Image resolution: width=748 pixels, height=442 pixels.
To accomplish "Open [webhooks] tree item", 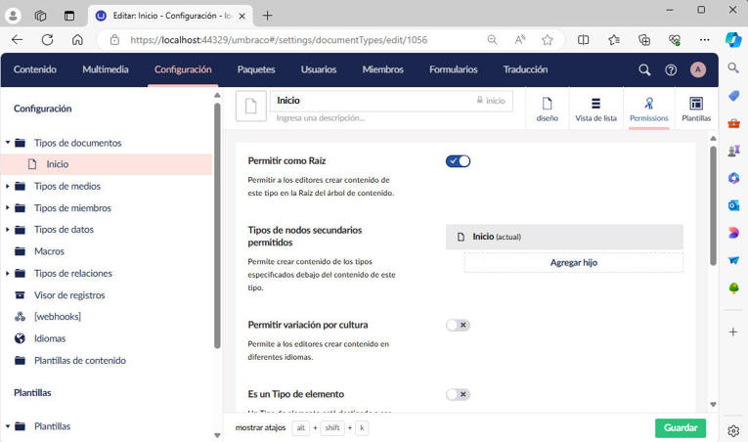I will click(x=58, y=317).
